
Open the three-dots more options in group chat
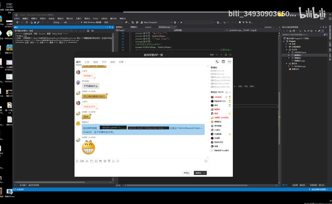tap(229, 61)
